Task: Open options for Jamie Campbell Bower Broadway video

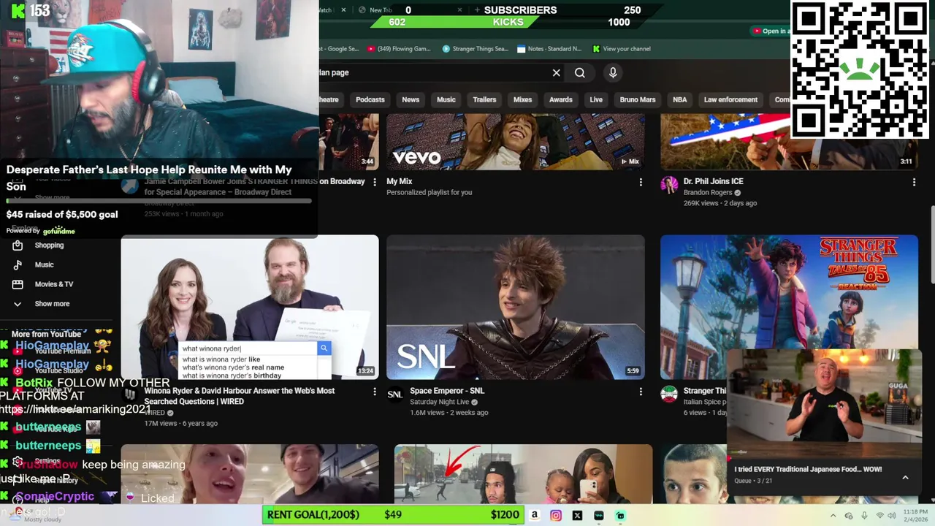Action: pyautogui.click(x=375, y=182)
